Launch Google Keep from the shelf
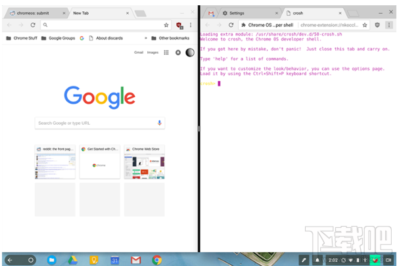The image size is (397, 266). [94, 260]
